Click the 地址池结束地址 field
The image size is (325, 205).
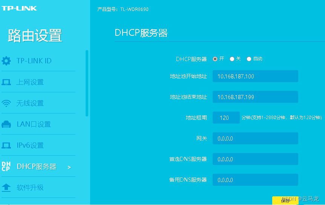(x=255, y=97)
